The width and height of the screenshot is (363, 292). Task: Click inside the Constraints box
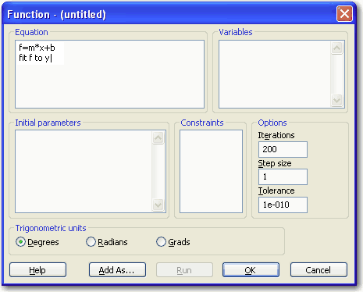tap(211, 172)
